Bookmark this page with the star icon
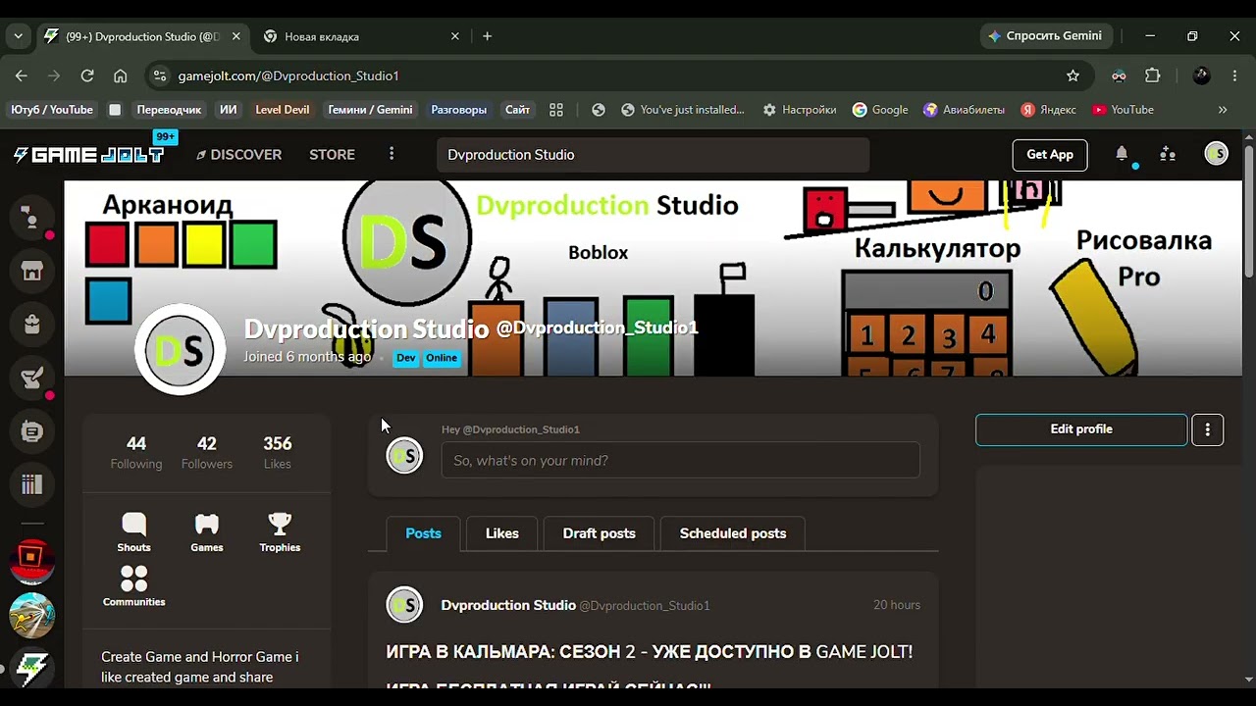The width and height of the screenshot is (1256, 706). point(1073,76)
